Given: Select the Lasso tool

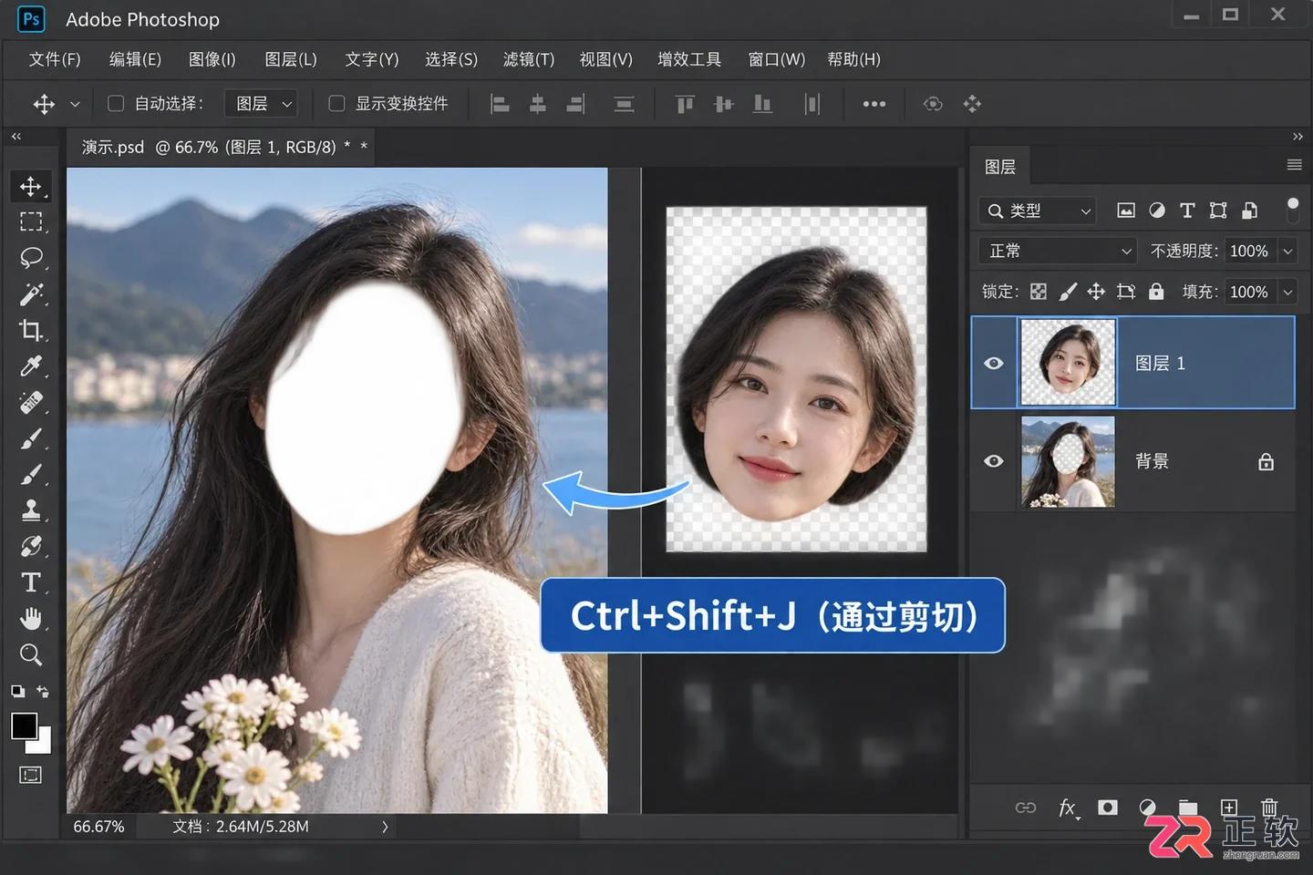Looking at the screenshot, I should tap(31, 258).
